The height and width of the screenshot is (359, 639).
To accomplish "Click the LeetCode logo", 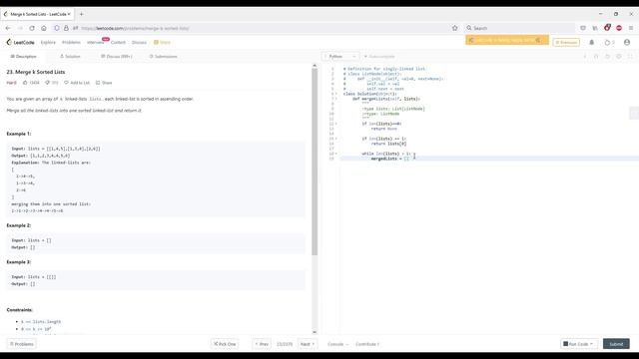I will (x=20, y=42).
